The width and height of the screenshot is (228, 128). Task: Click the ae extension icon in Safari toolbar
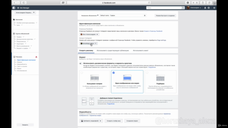click(63, 2)
